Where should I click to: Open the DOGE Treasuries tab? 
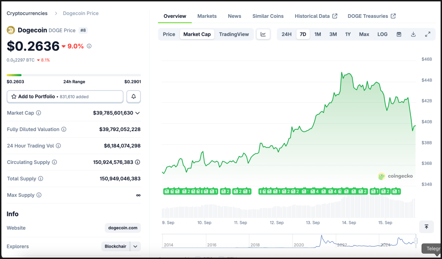click(372, 16)
